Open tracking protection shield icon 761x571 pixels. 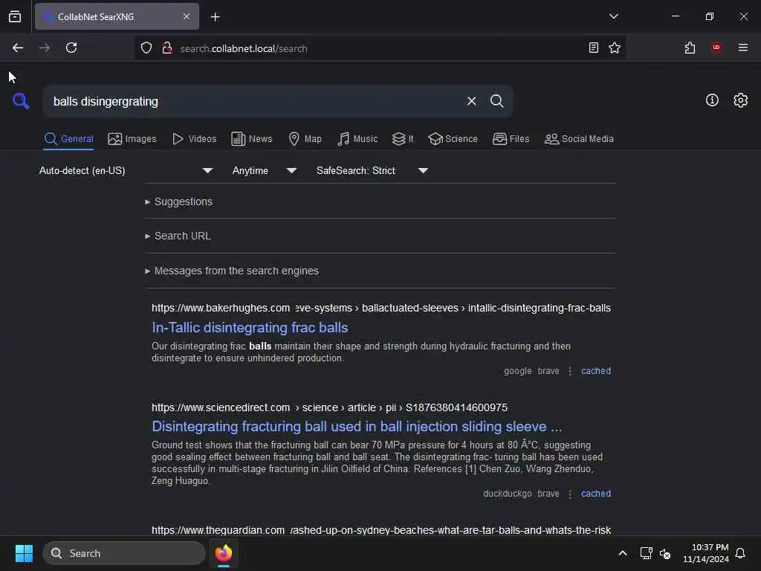(146, 48)
